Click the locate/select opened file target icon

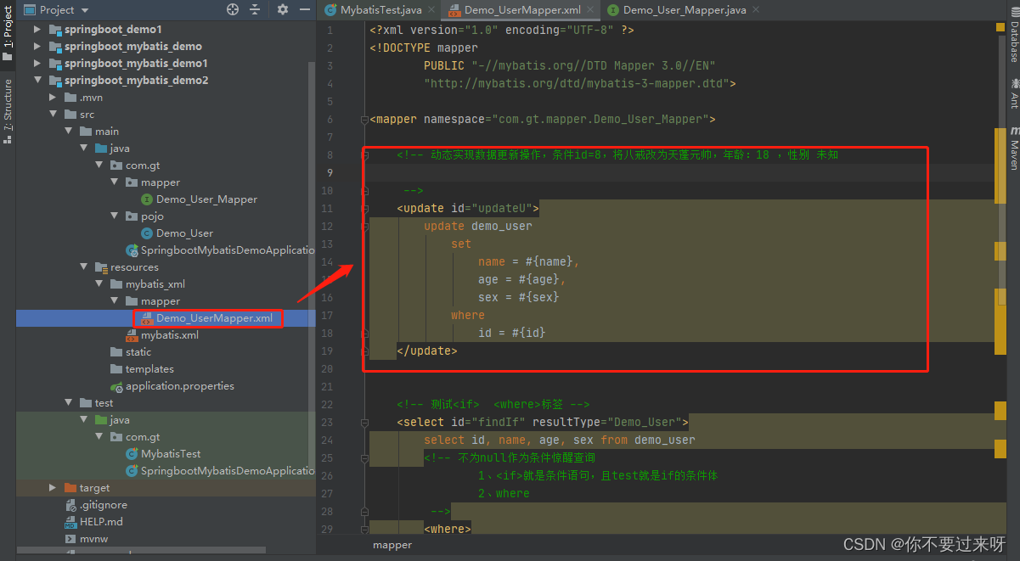pyautogui.click(x=233, y=10)
